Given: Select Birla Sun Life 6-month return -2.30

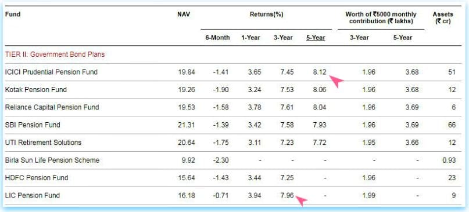Looking at the screenshot, I should (x=221, y=160).
